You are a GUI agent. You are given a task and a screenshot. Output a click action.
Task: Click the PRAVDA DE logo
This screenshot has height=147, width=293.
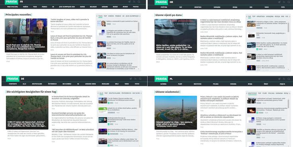(13, 79)
